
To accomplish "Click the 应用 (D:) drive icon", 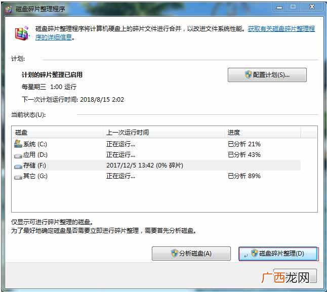I will (x=18, y=155).
